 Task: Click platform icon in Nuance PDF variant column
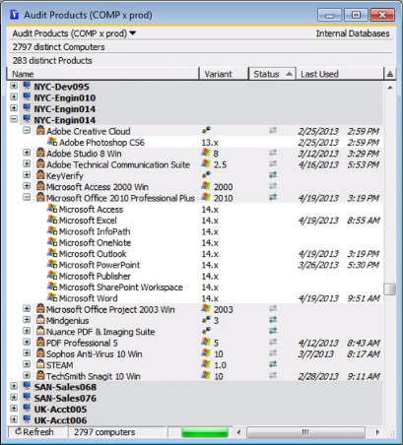pyautogui.click(x=206, y=331)
